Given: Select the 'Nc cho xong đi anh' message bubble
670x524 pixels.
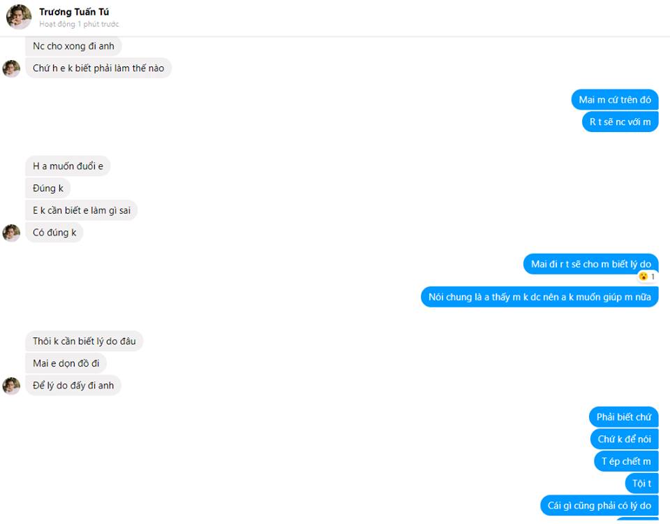Looking at the screenshot, I should [x=73, y=46].
